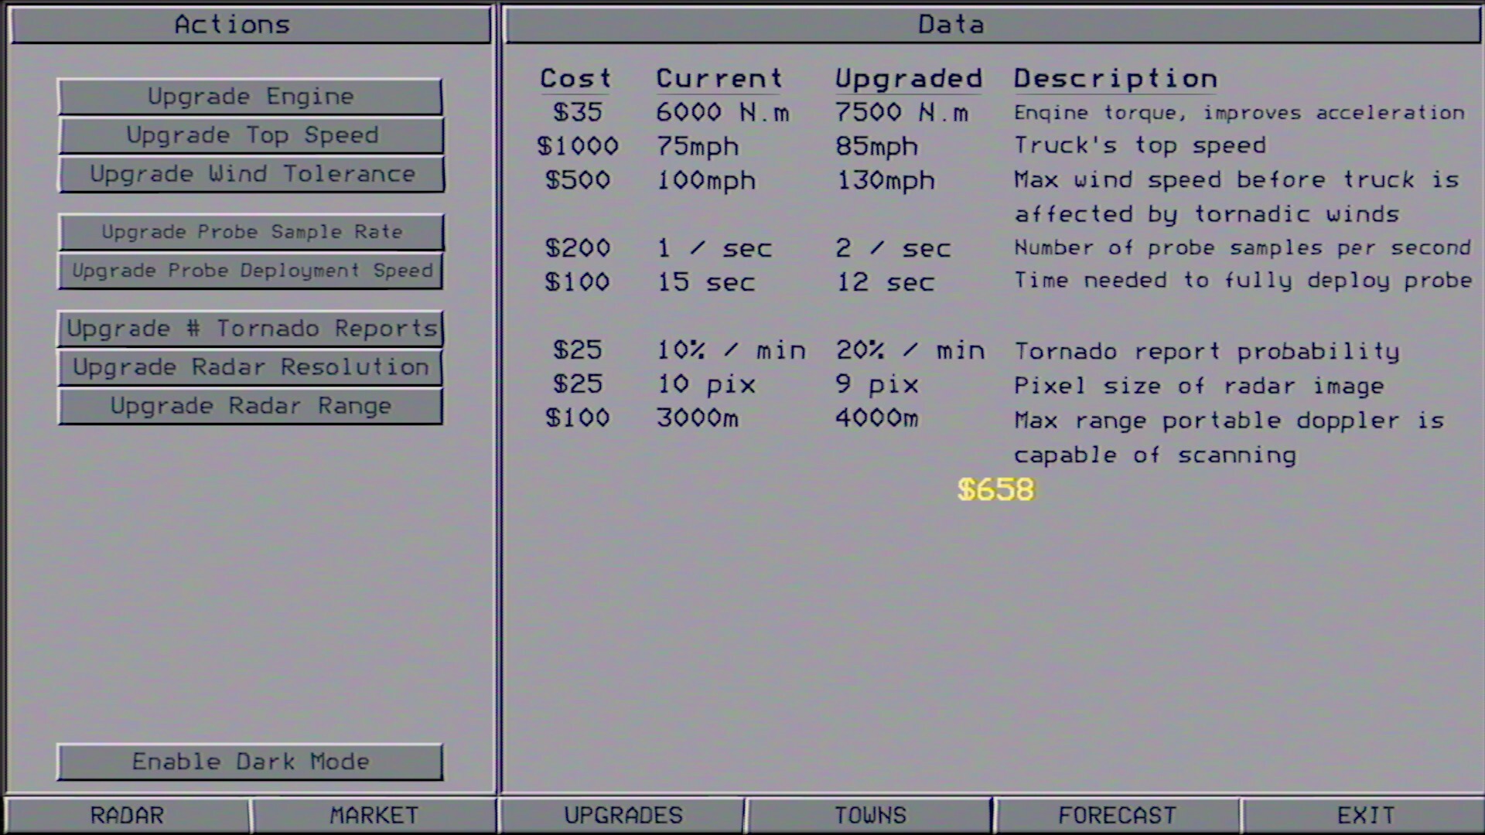Select Upgrade Wind Tolerance
The height and width of the screenshot is (835, 1485).
point(251,174)
